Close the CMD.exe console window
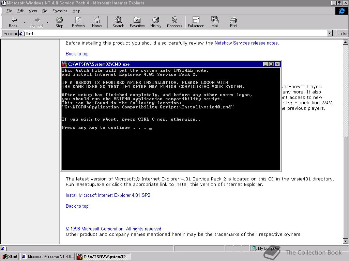Image resolution: width=349 pixels, height=261 pixels. pos(277,64)
